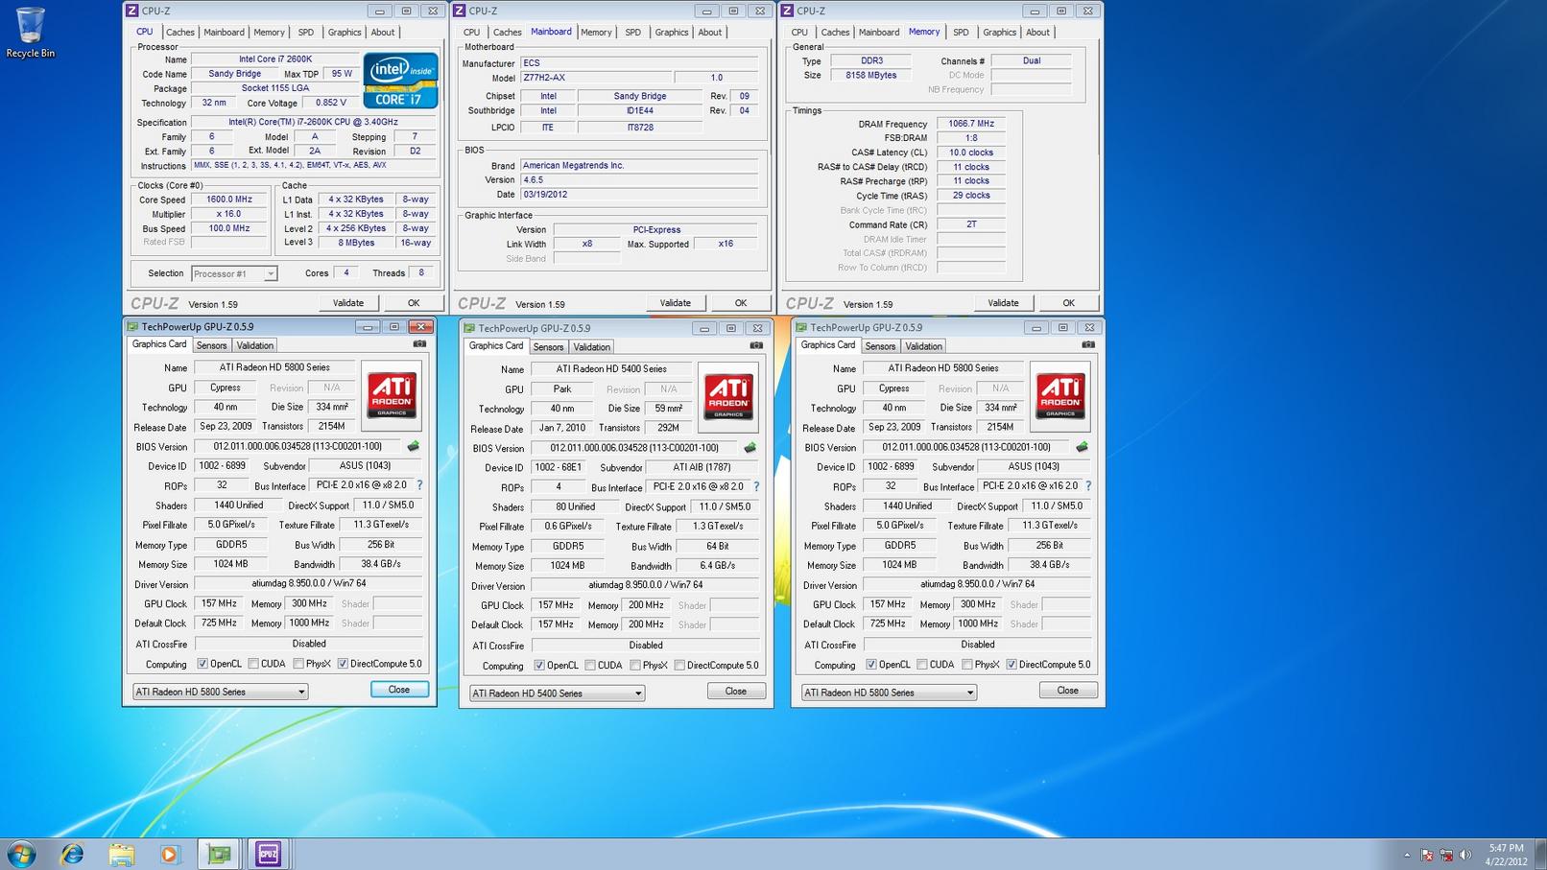Screen dimensions: 1547x870
Task: Toggle OpenCL checkbox in GPU-Z window with x8 2.0 bus
Action: click(x=202, y=664)
